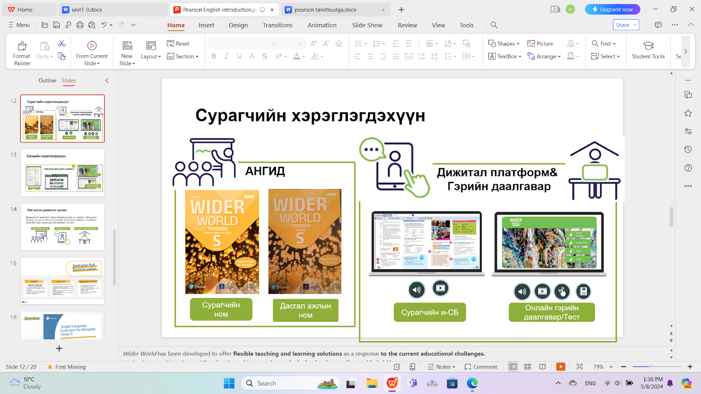Adjust the zoom slider

coord(657,366)
